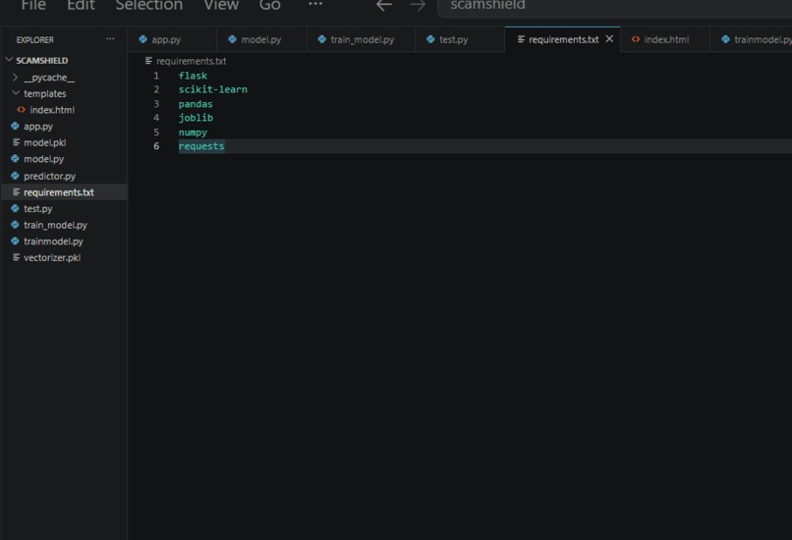Click numpy on line 5
The image size is (792, 540).
point(193,133)
